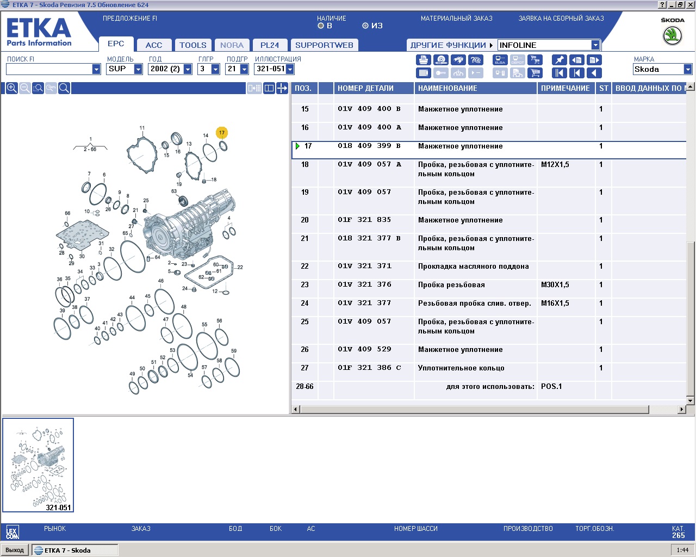The width and height of the screenshot is (696, 557).
Task: Click ПРЕДЛОЖЕНИЕ FI label
Action: coord(130,18)
